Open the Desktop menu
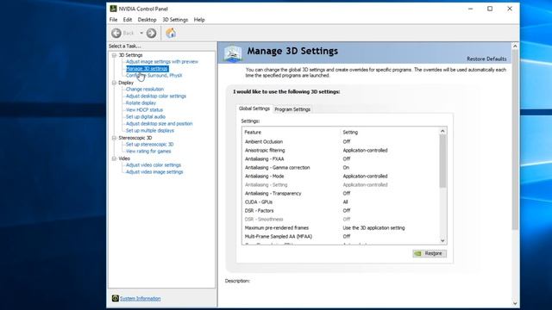Screen dimensions: 552x310 [x=147, y=20]
